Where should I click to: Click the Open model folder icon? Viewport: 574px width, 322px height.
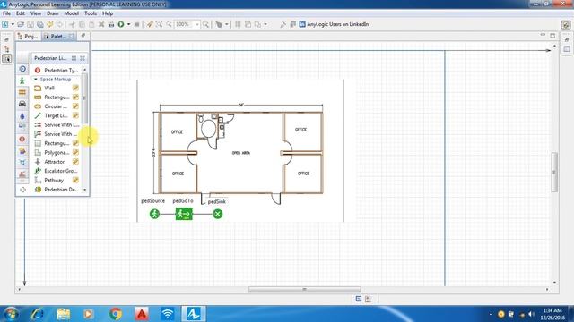21,24
